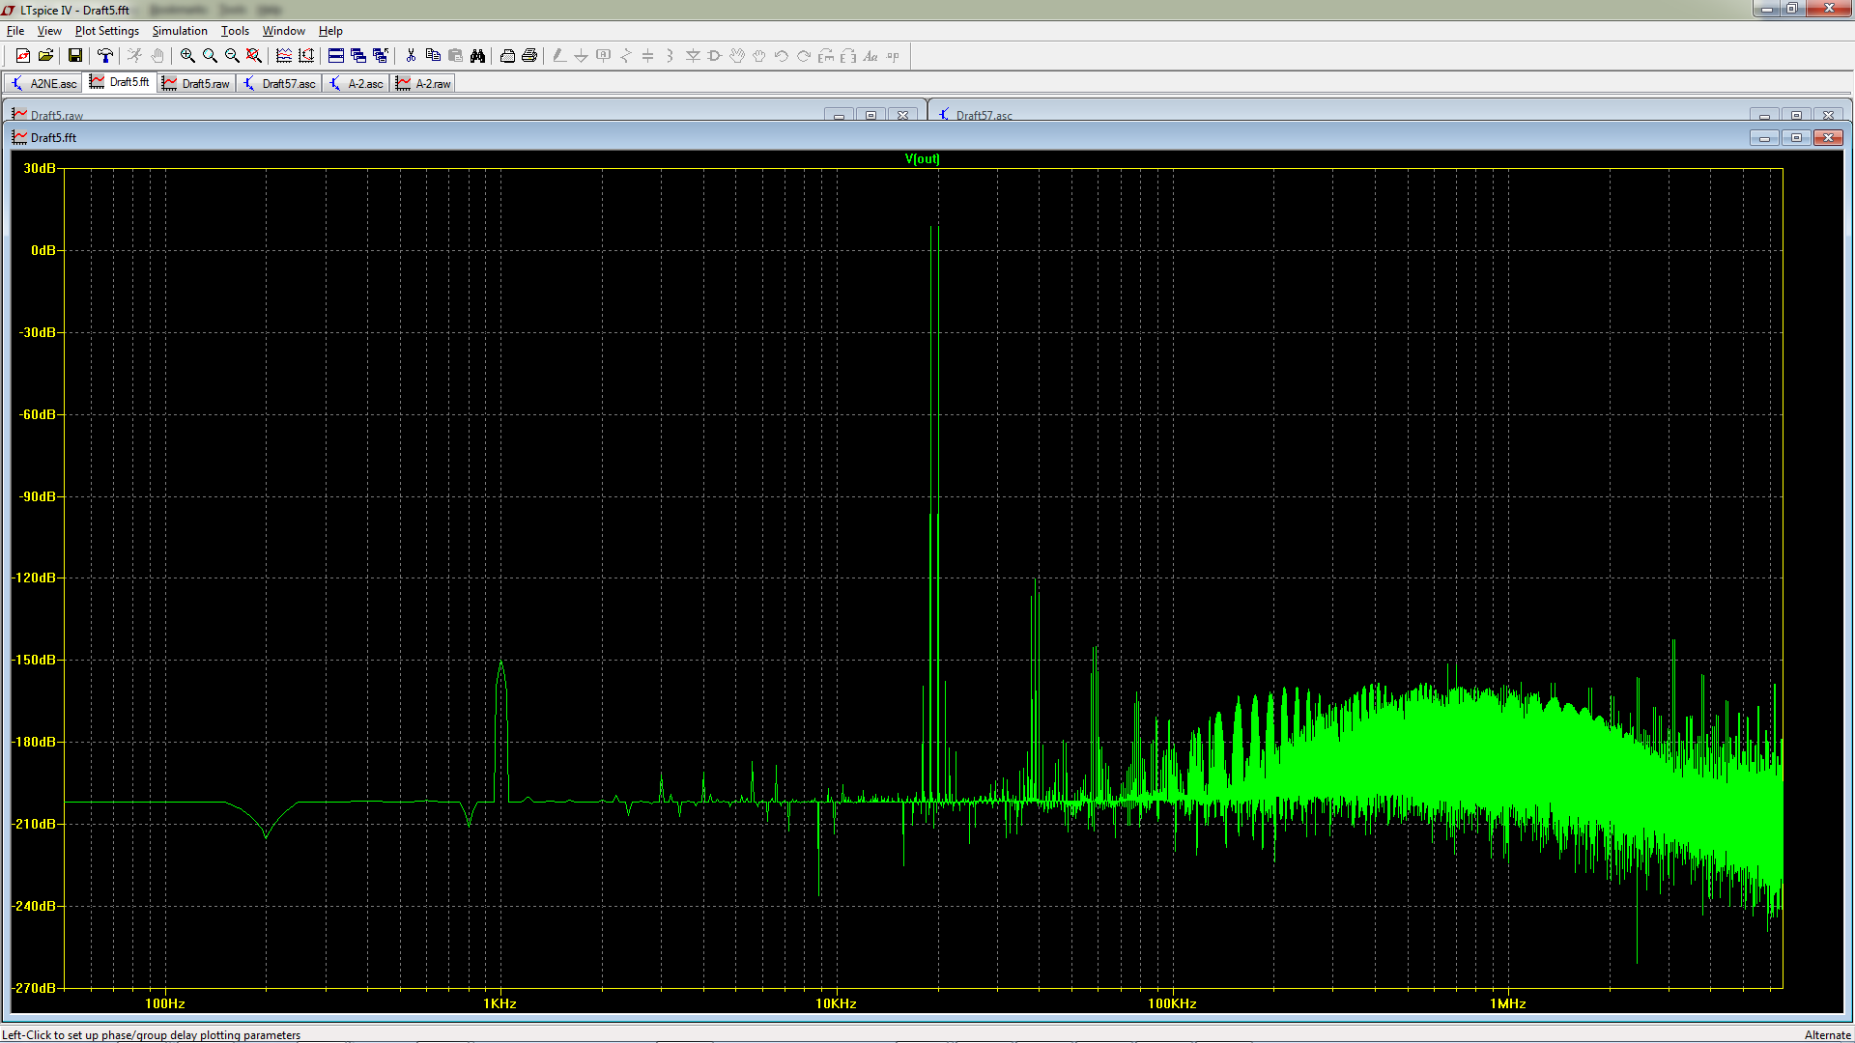The height and width of the screenshot is (1043, 1855).
Task: Click the 0dB vertical axis label
Action: tap(43, 251)
